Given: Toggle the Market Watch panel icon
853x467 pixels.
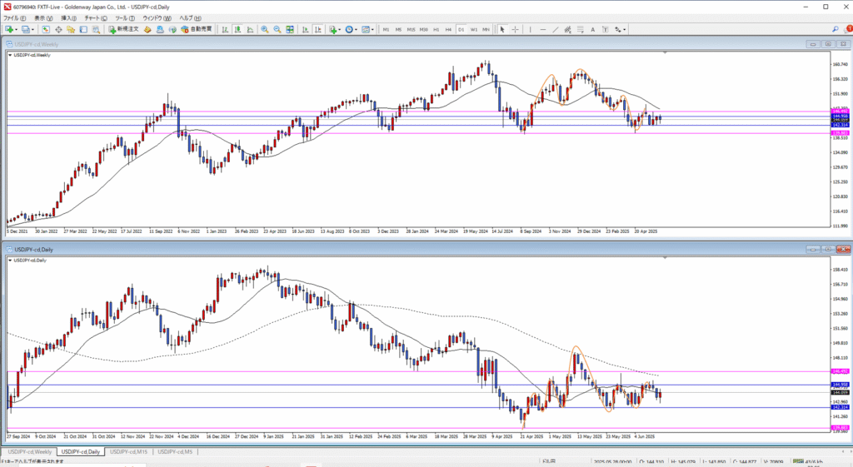Looking at the screenshot, I should point(46,29).
